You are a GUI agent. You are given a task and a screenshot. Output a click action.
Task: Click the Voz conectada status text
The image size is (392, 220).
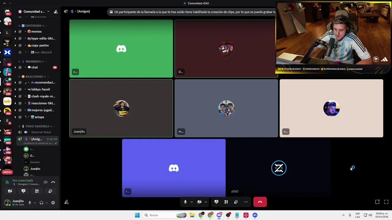pyautogui.click(x=22, y=180)
